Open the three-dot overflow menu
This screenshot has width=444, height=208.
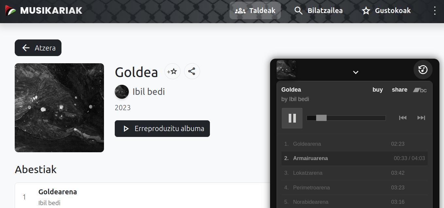tap(435, 10)
